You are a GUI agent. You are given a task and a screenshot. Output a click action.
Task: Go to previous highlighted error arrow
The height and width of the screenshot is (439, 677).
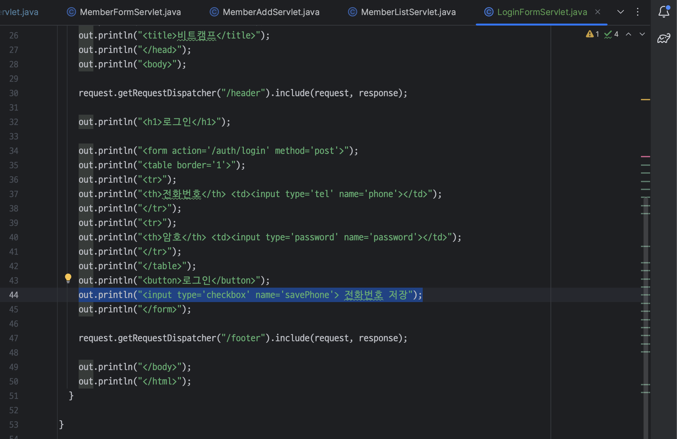[629, 34]
